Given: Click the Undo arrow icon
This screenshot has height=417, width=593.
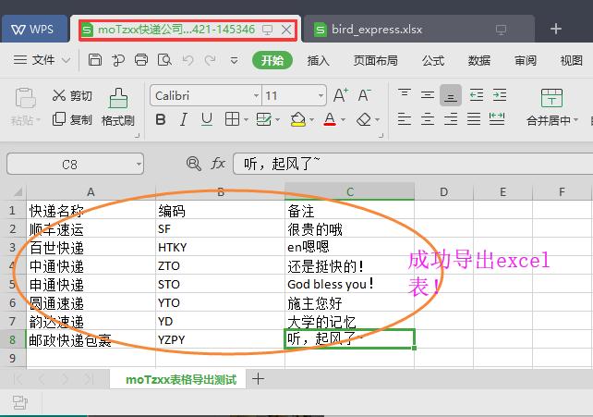Looking at the screenshot, I should point(188,60).
